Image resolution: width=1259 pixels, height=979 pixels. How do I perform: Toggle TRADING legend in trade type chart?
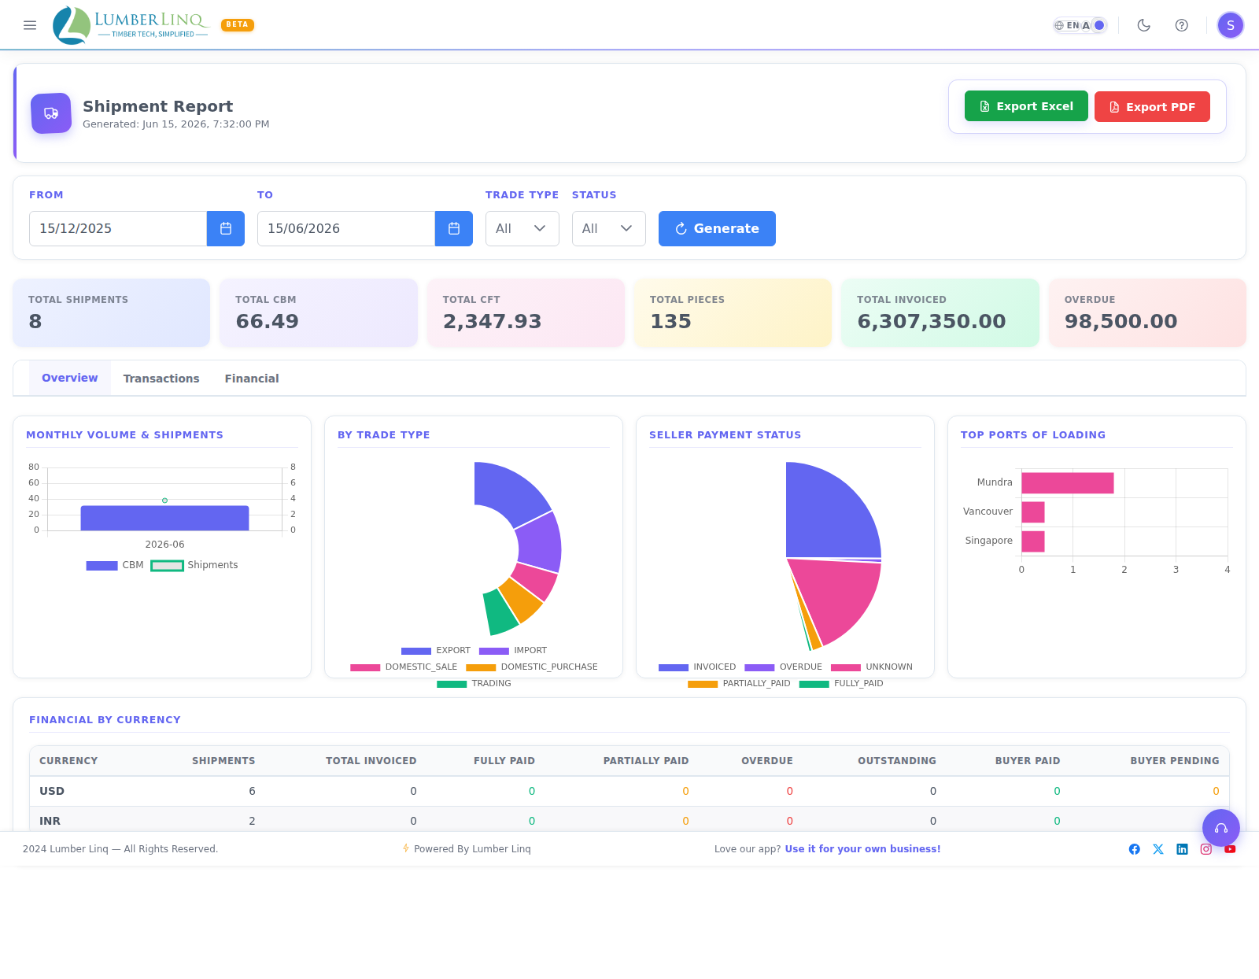[474, 684]
